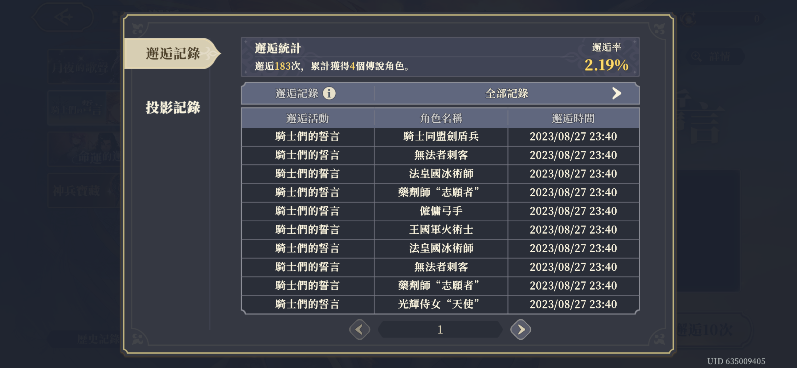
Task: Select the 邂逅記錄 tab
Action: pos(172,53)
